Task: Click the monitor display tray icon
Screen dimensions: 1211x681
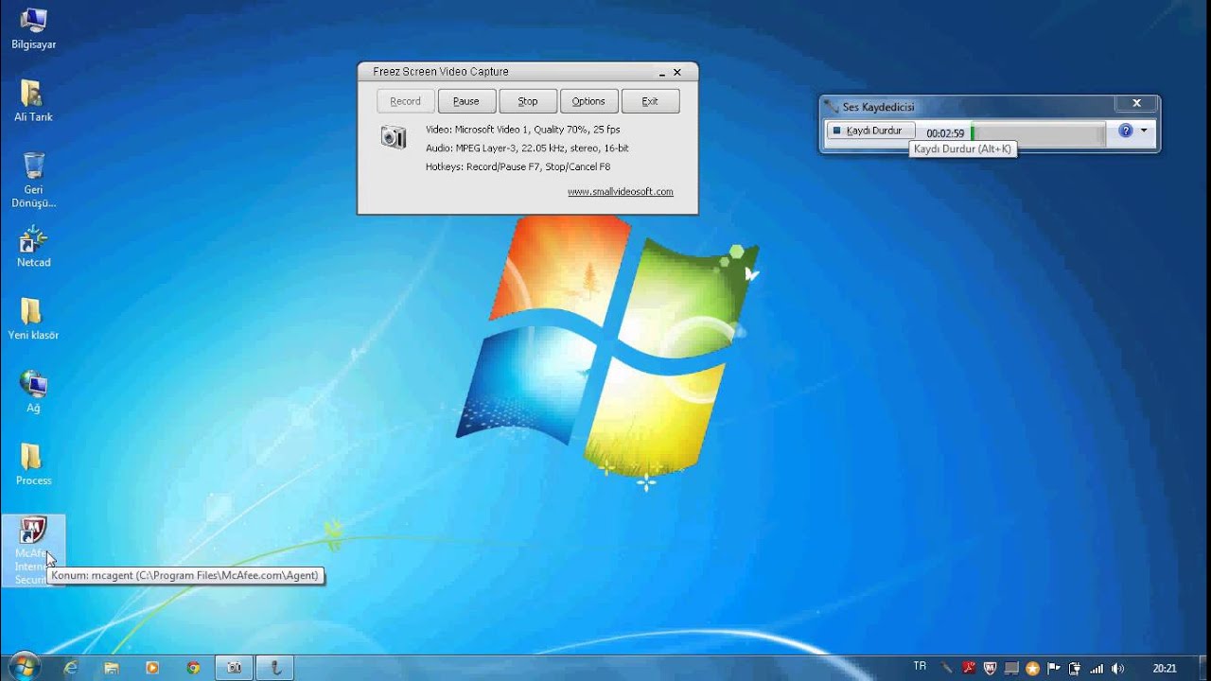Action: point(1011,668)
